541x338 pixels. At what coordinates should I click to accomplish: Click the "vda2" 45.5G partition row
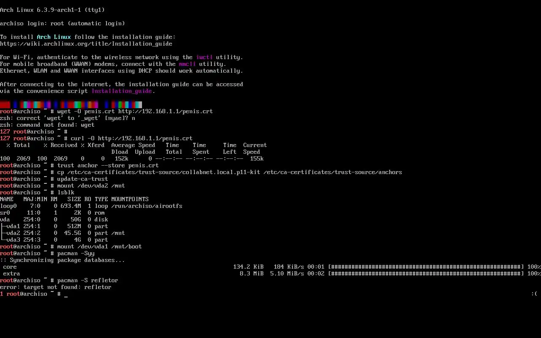[63, 233]
